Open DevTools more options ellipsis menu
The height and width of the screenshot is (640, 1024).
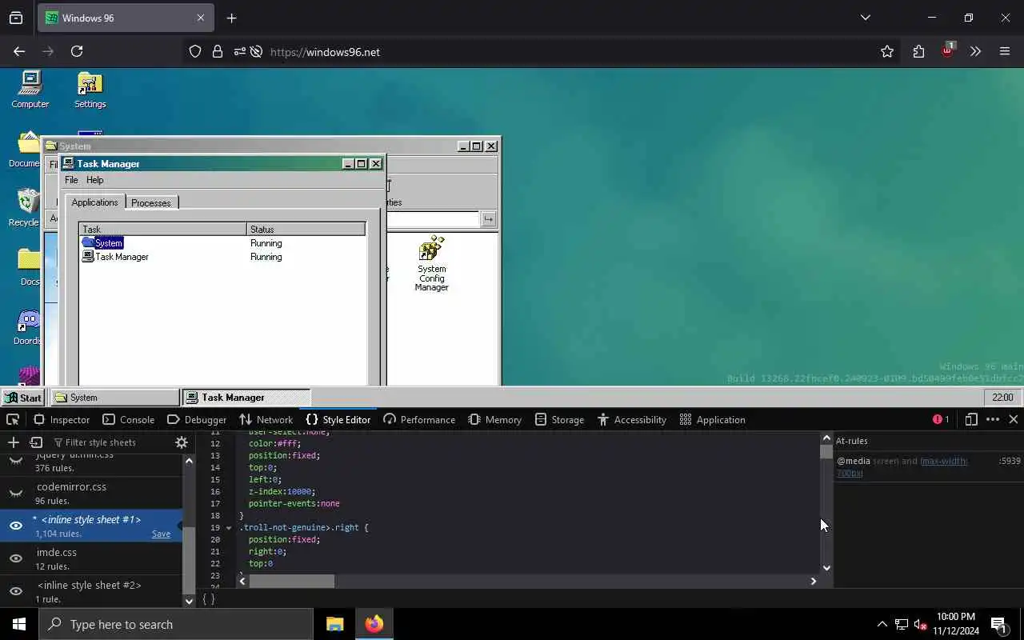pyautogui.click(x=993, y=419)
